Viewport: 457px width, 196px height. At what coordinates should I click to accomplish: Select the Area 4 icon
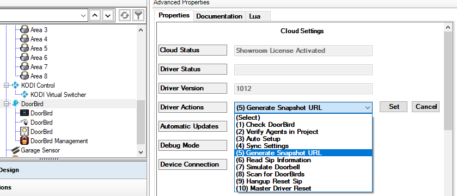(x=25, y=39)
